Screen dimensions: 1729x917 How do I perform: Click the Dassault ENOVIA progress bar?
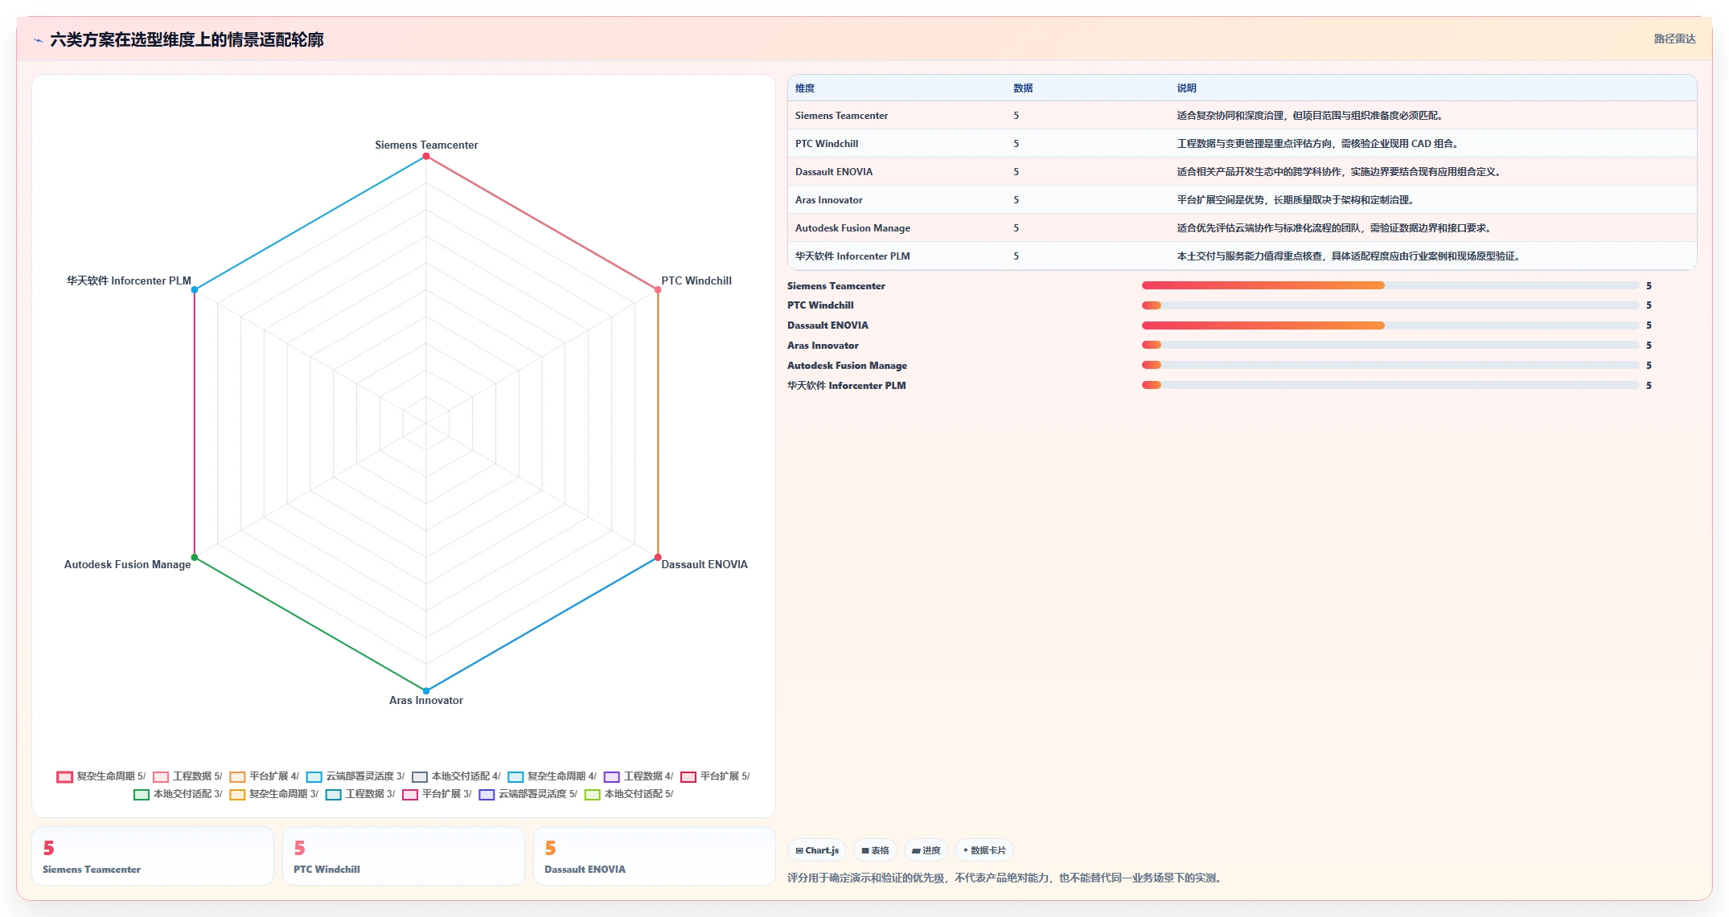(1390, 325)
